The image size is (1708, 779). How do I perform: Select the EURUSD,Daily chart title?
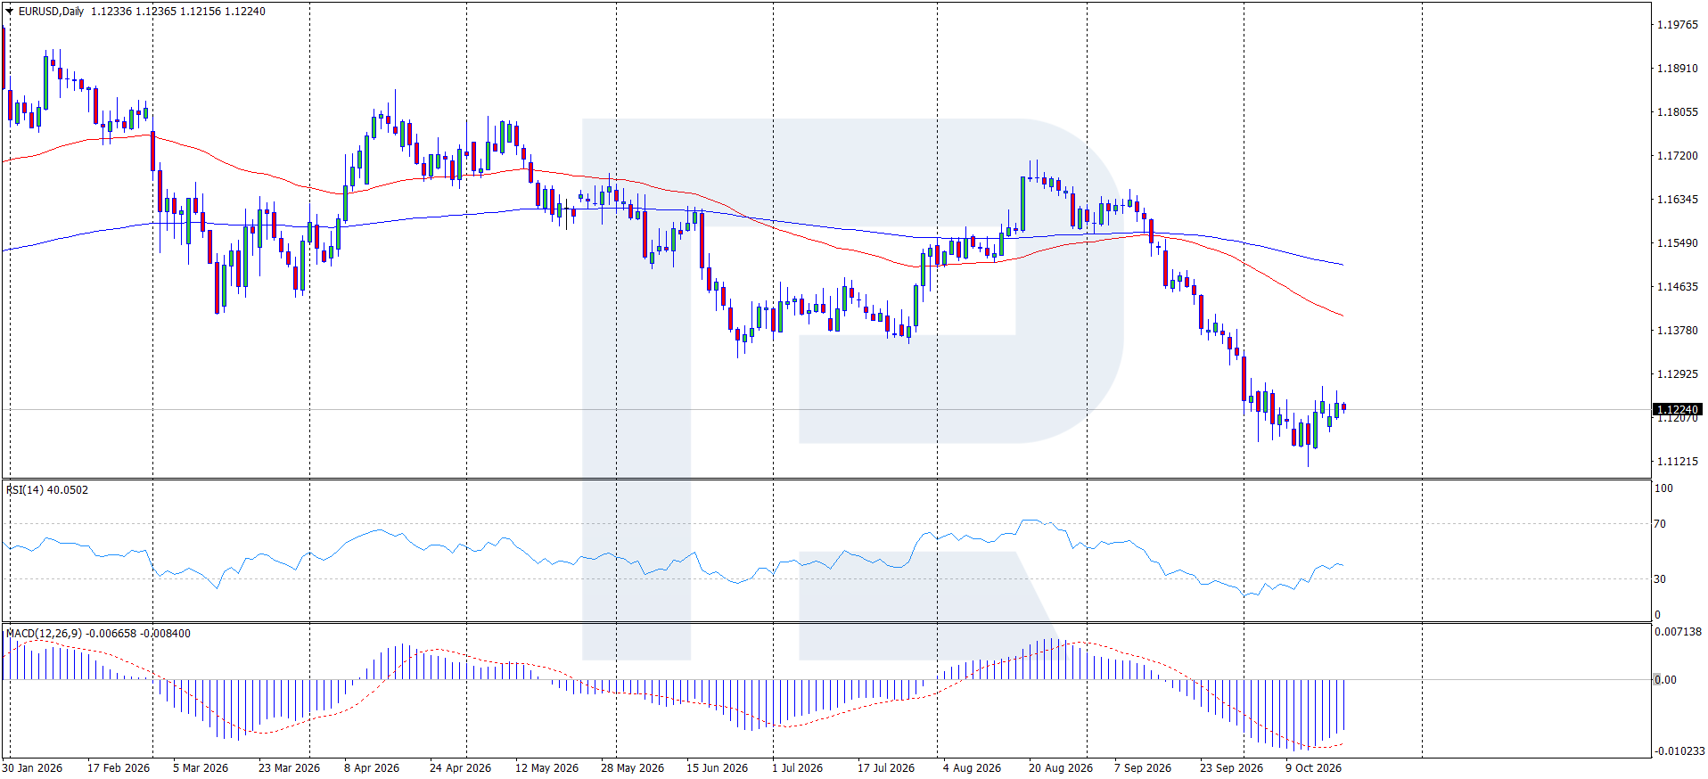(x=52, y=12)
